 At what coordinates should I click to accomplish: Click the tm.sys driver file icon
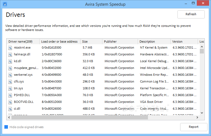point(10,88)
